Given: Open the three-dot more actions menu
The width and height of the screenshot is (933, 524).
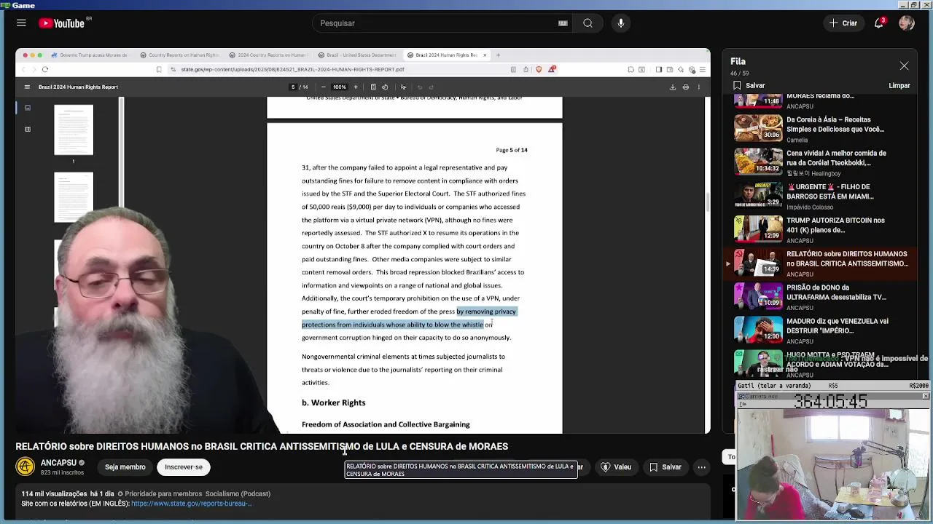Looking at the screenshot, I should [x=701, y=467].
